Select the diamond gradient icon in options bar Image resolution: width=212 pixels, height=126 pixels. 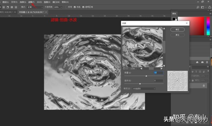(x=16, y=7)
